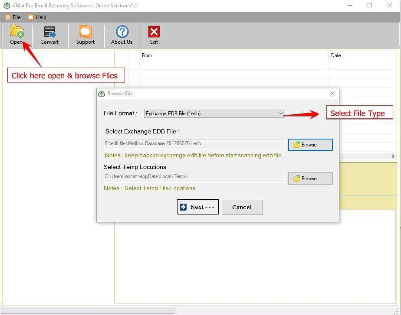Open the Help menu

click(37, 17)
